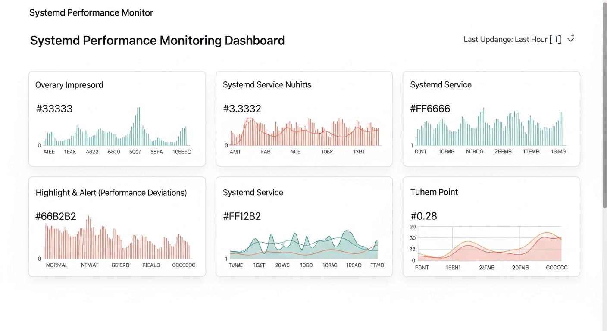The width and height of the screenshot is (607, 331).
Task: Click the #66B2B2 metric value
Action: click(x=56, y=216)
